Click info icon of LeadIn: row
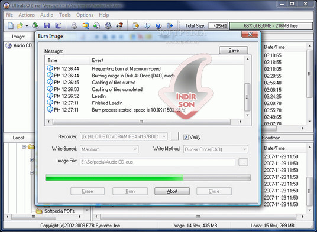 pos(50,96)
